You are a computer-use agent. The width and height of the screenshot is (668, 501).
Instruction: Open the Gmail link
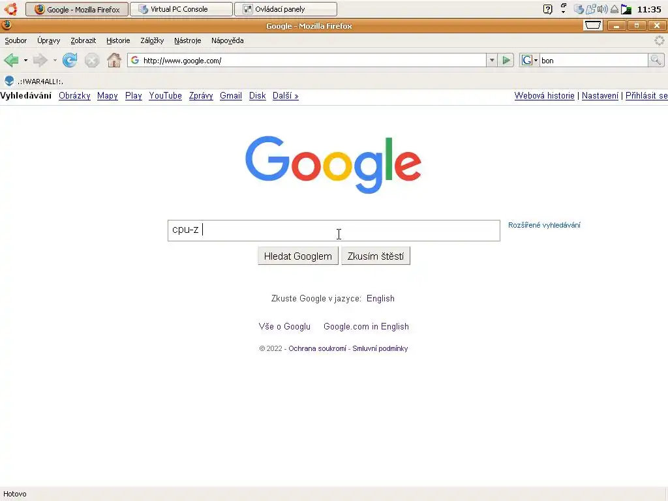point(231,95)
